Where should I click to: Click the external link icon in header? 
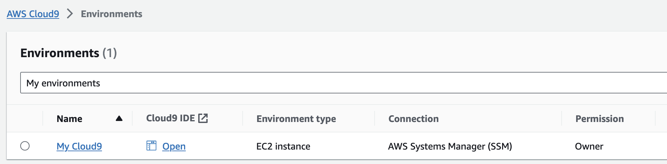[x=203, y=118]
